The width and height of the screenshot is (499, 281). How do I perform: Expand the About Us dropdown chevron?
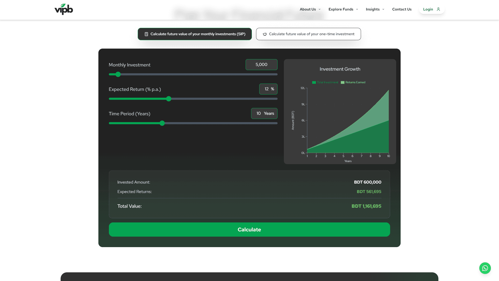[320, 9]
